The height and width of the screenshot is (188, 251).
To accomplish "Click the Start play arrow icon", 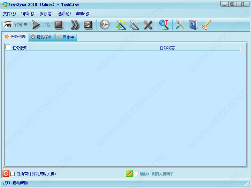I will pos(36,25).
